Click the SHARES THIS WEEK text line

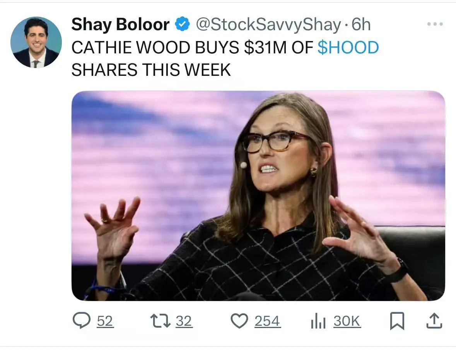click(151, 70)
